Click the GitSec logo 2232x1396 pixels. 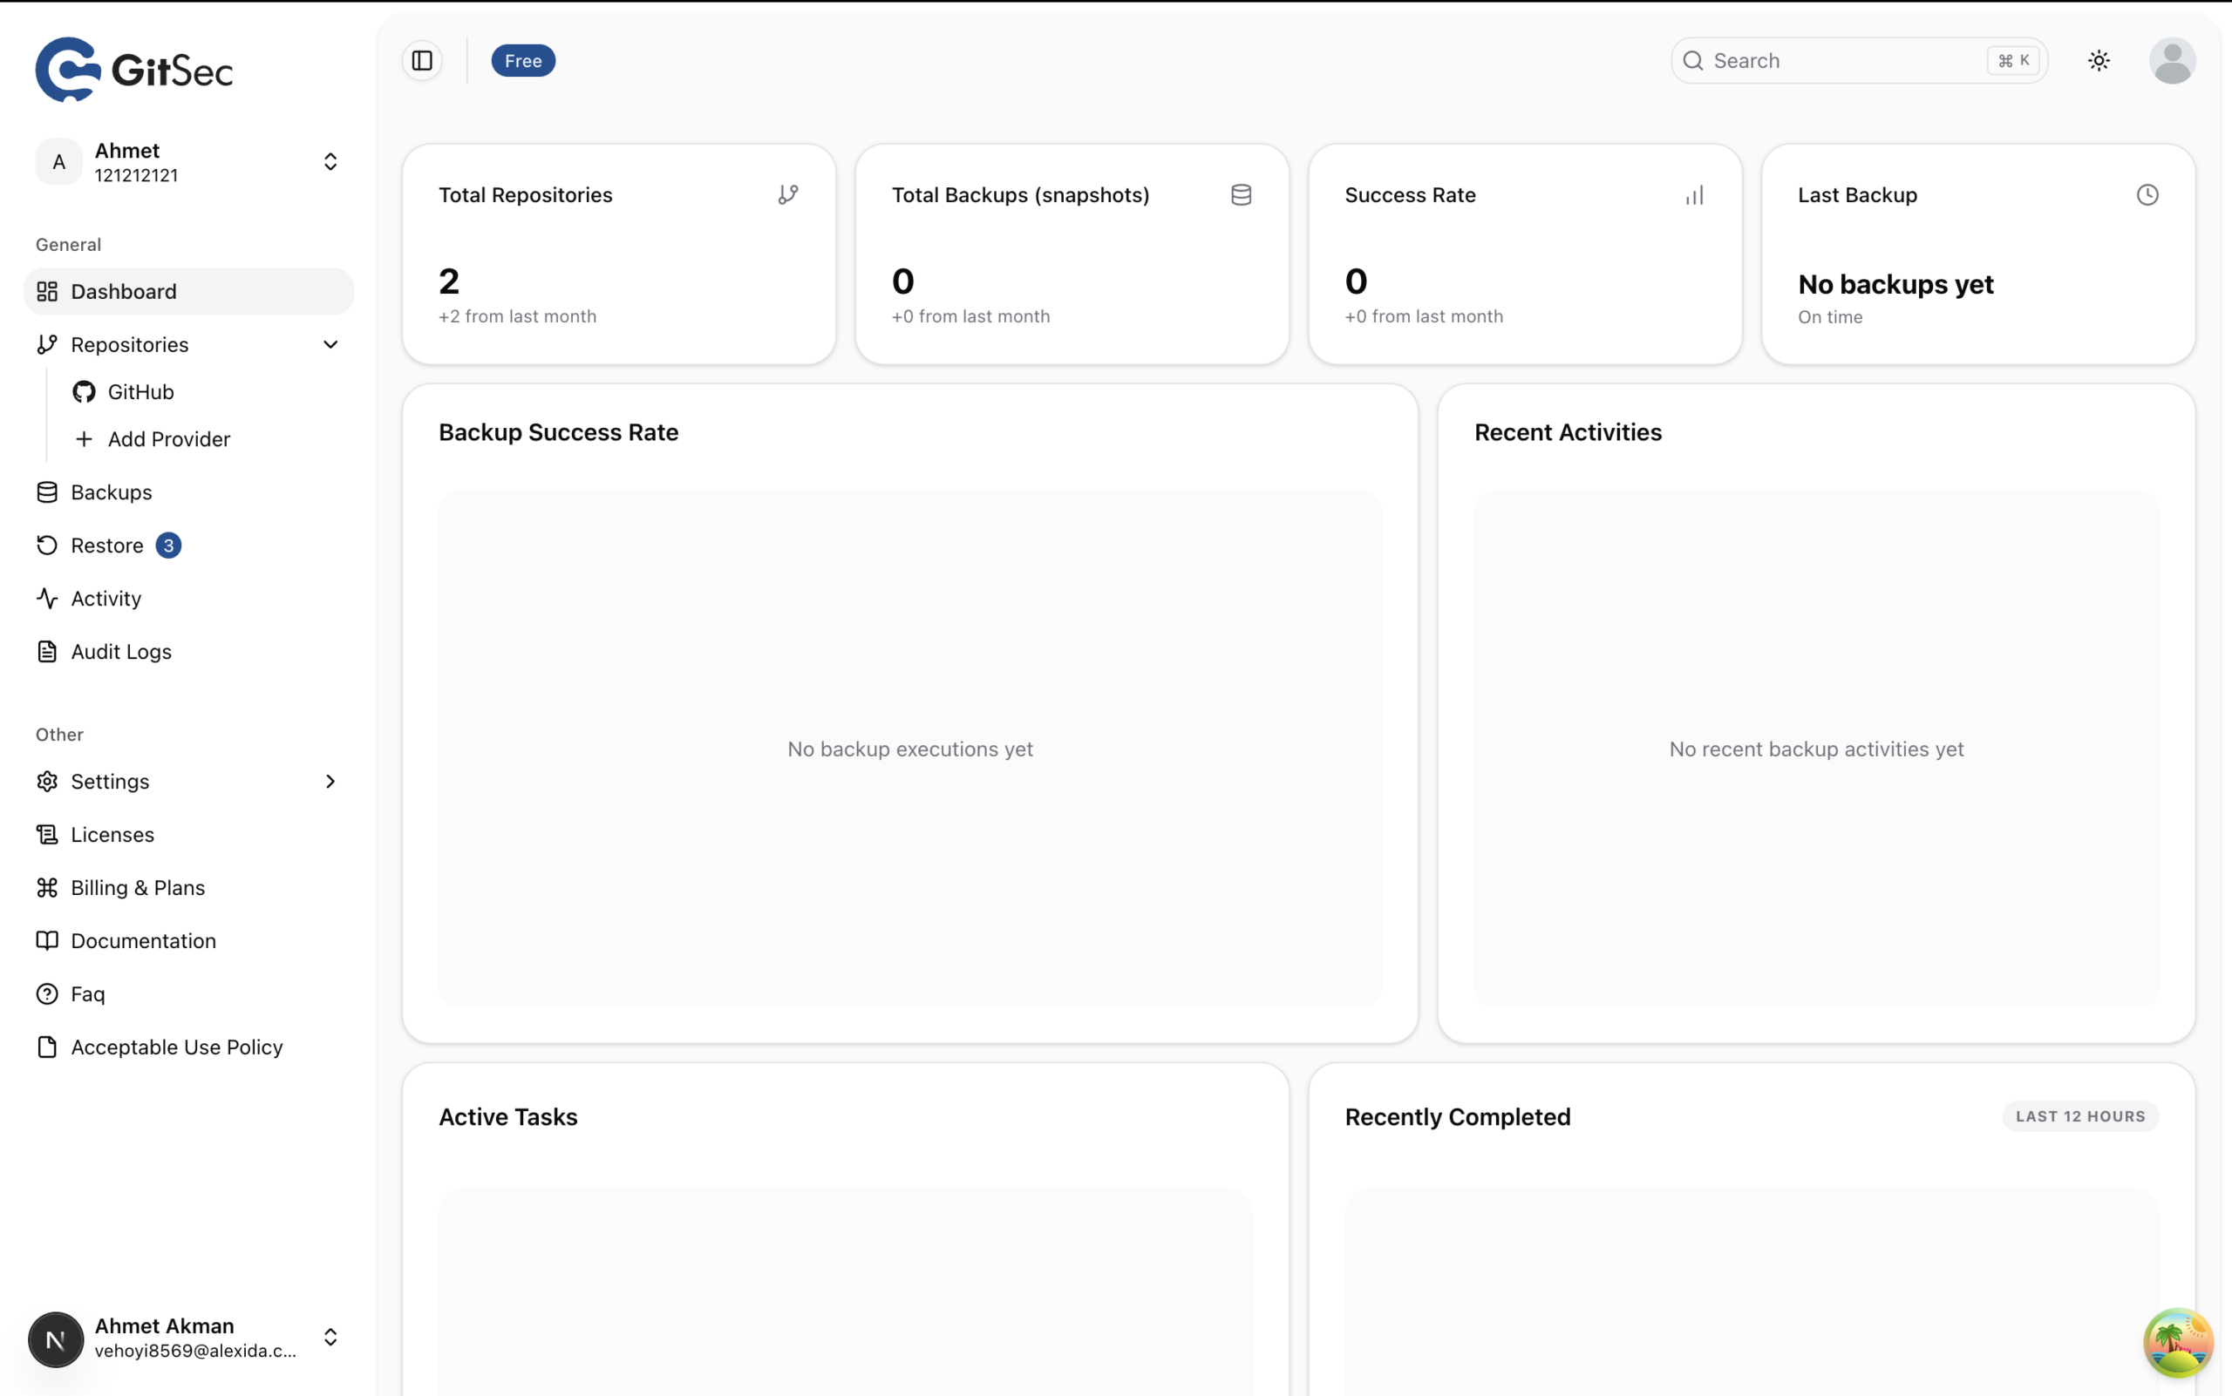(x=134, y=69)
